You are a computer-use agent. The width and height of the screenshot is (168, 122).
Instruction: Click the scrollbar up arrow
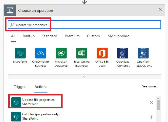point(158,98)
